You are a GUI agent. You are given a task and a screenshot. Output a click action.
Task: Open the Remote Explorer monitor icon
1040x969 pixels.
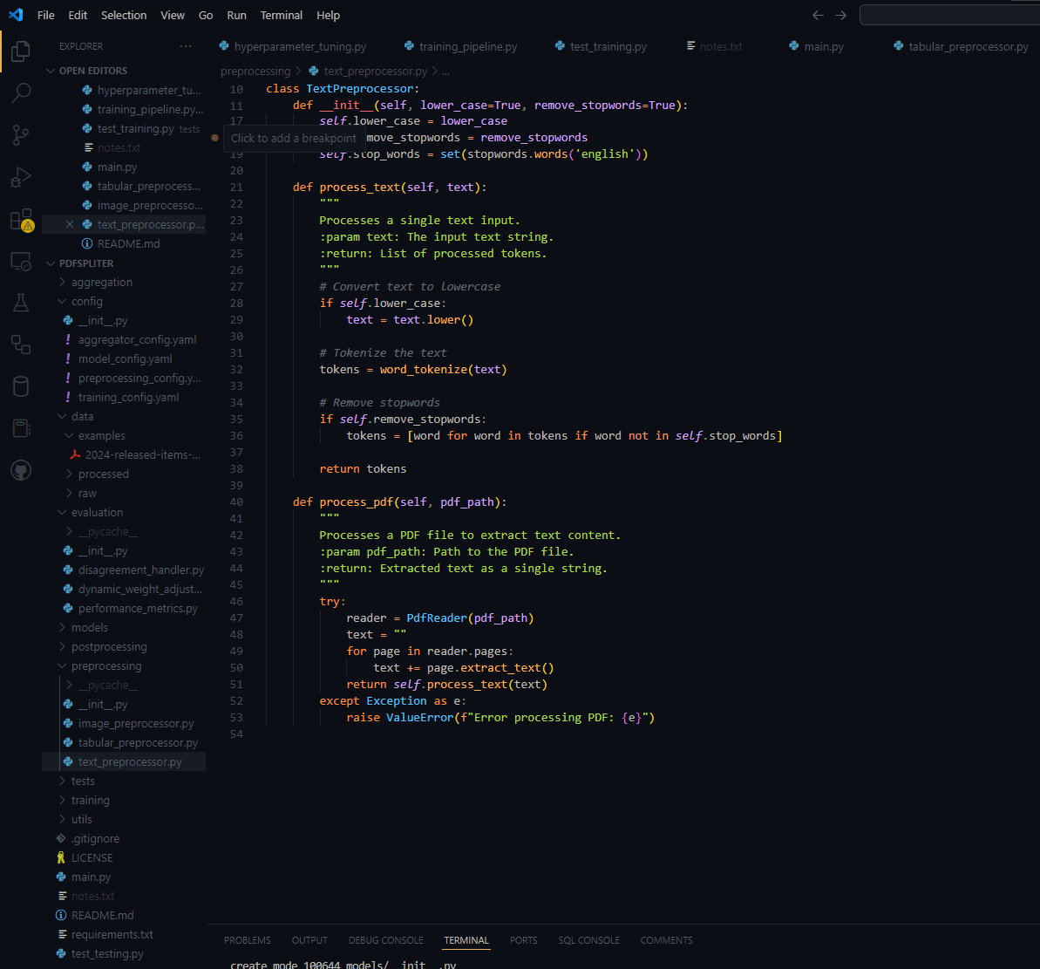coord(21,261)
